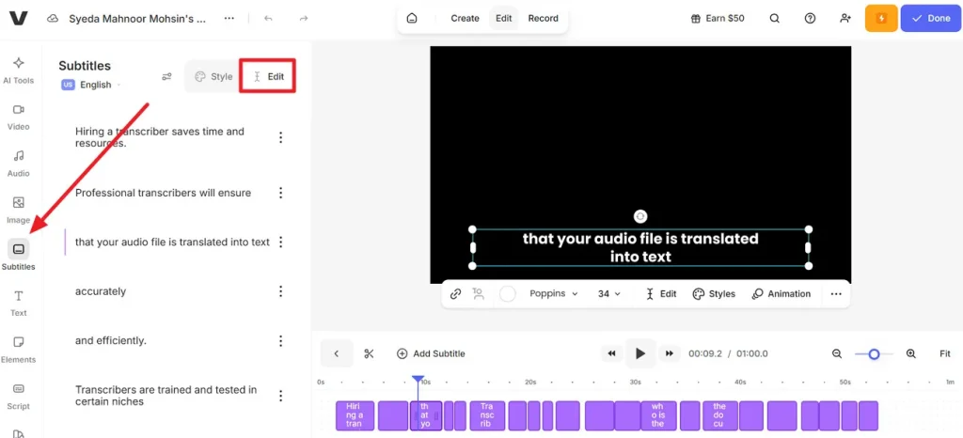Screen dimensions: 963x438
Task: Switch to the Create tab
Action: pyautogui.click(x=465, y=19)
